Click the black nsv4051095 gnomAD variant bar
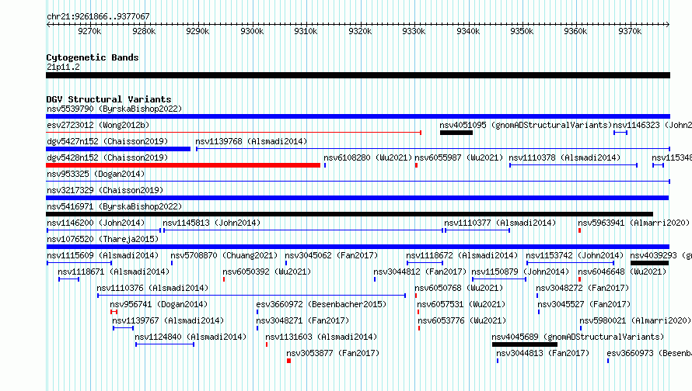The width and height of the screenshot is (692, 391). [456, 133]
